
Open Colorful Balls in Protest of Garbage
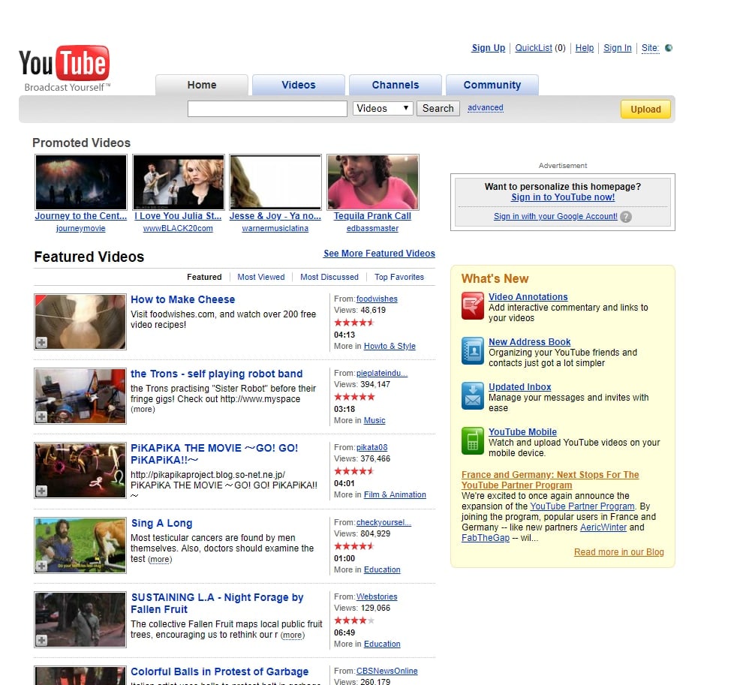[219, 671]
